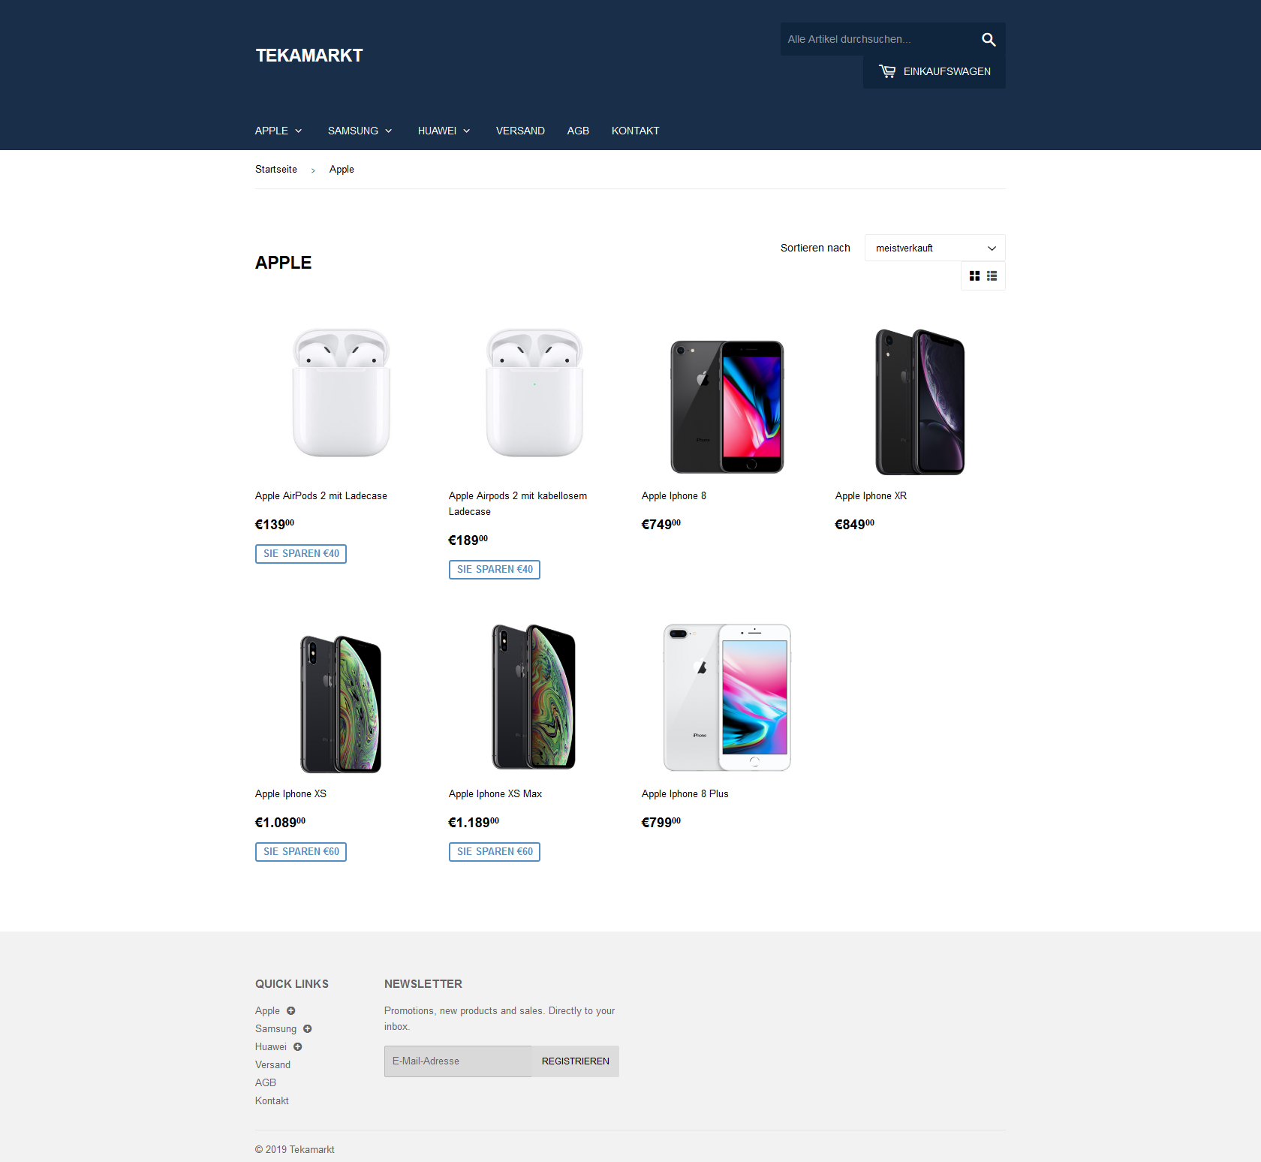Expand Huawei plus icon in Quick Links
The image size is (1261, 1162).
pos(298,1047)
